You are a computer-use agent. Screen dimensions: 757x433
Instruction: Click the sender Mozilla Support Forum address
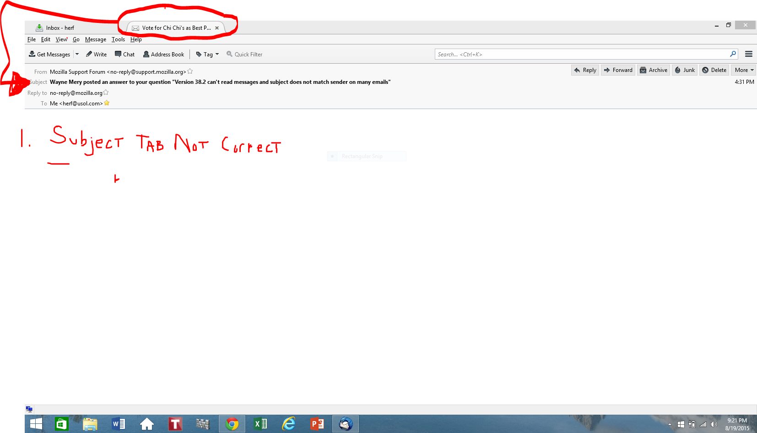[x=118, y=72]
